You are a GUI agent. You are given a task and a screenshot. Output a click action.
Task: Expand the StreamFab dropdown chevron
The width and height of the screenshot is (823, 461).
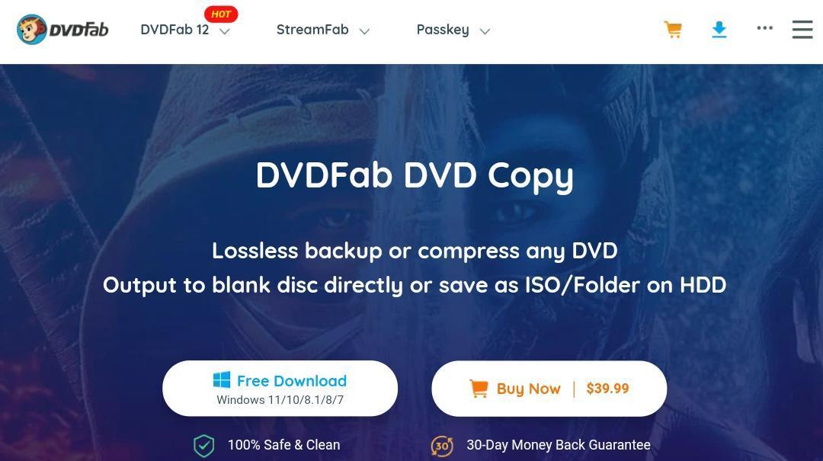tap(364, 31)
